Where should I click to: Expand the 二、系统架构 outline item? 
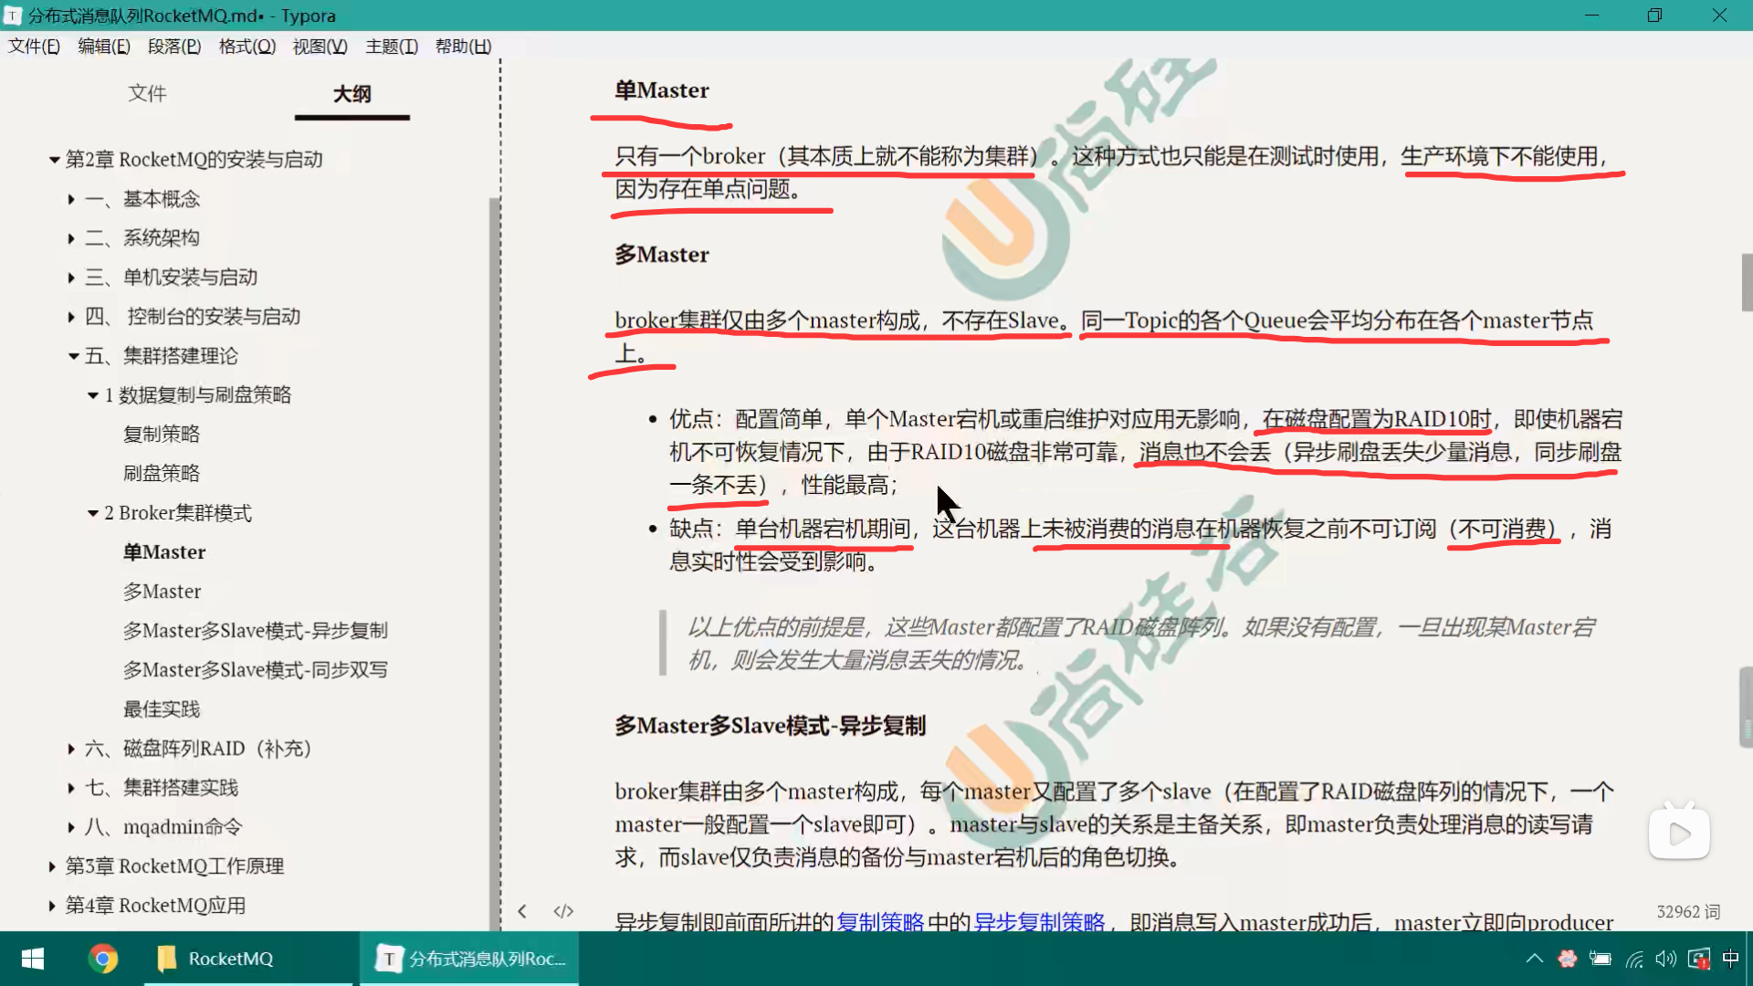point(71,238)
